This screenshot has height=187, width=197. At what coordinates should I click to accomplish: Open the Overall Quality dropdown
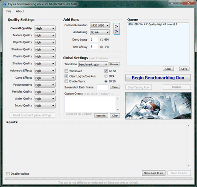click(45, 28)
